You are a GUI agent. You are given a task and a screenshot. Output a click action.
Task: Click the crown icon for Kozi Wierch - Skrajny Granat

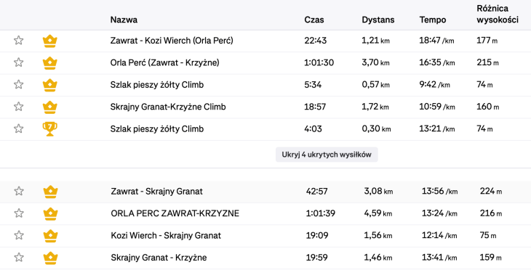point(50,236)
